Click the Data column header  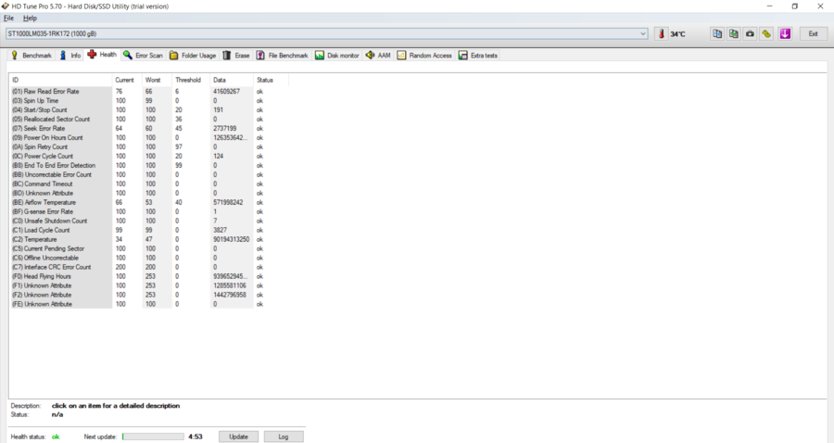click(x=232, y=80)
